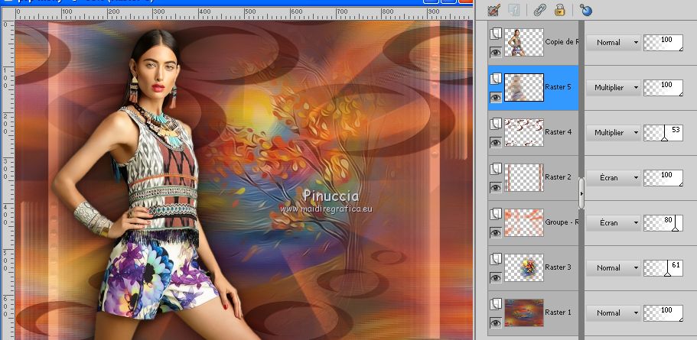Click the blue sphere icon in layers toolbar

586,10
